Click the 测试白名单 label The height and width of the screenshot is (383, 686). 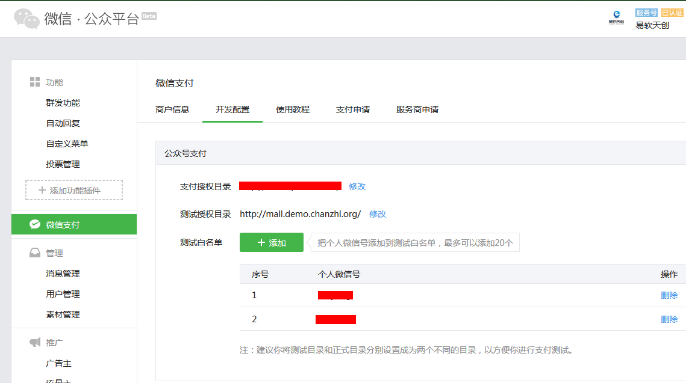[x=201, y=242]
